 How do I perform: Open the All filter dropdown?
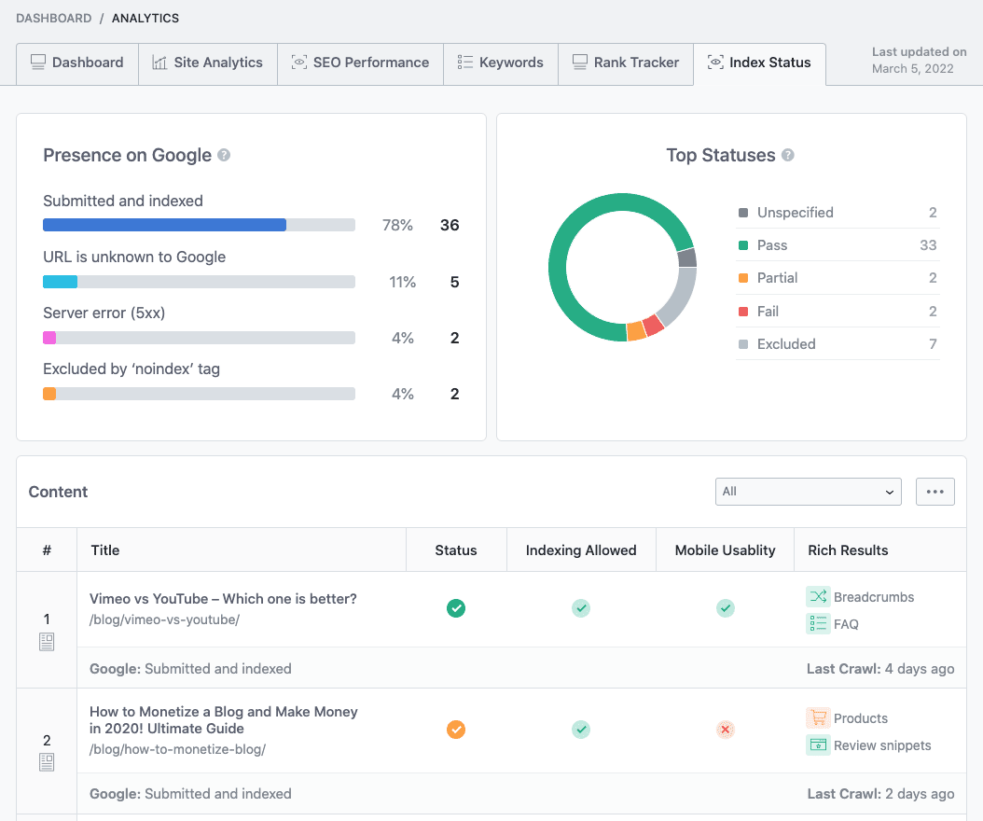(808, 492)
